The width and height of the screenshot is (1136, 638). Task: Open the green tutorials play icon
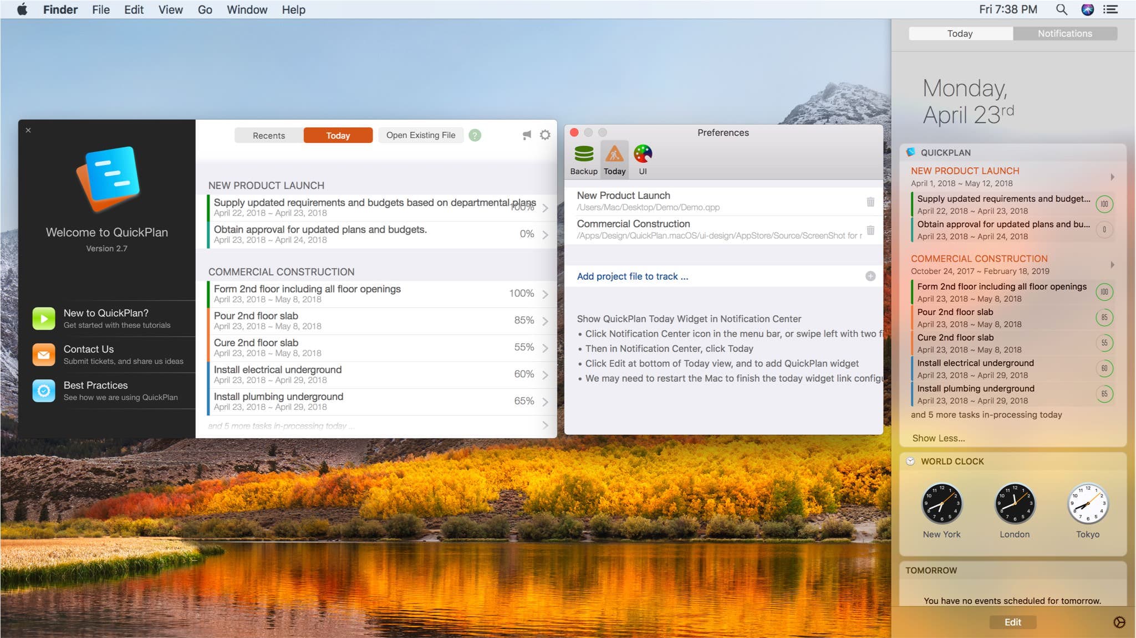[x=44, y=318]
